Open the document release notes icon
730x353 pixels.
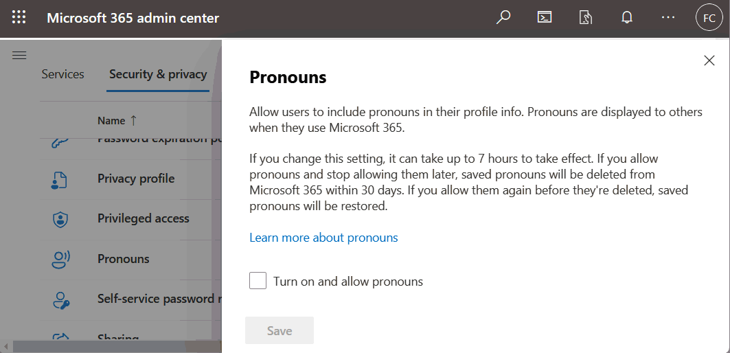pyautogui.click(x=585, y=18)
